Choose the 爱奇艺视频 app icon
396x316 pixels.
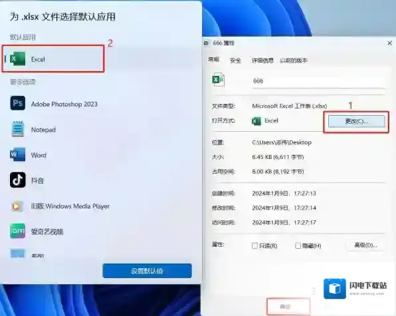[18, 231]
